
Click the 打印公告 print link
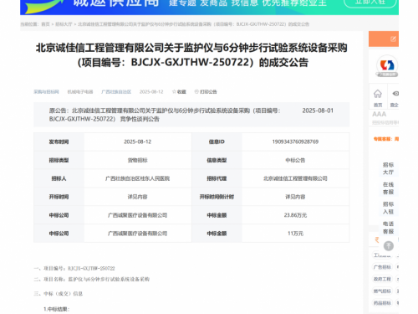point(206,92)
